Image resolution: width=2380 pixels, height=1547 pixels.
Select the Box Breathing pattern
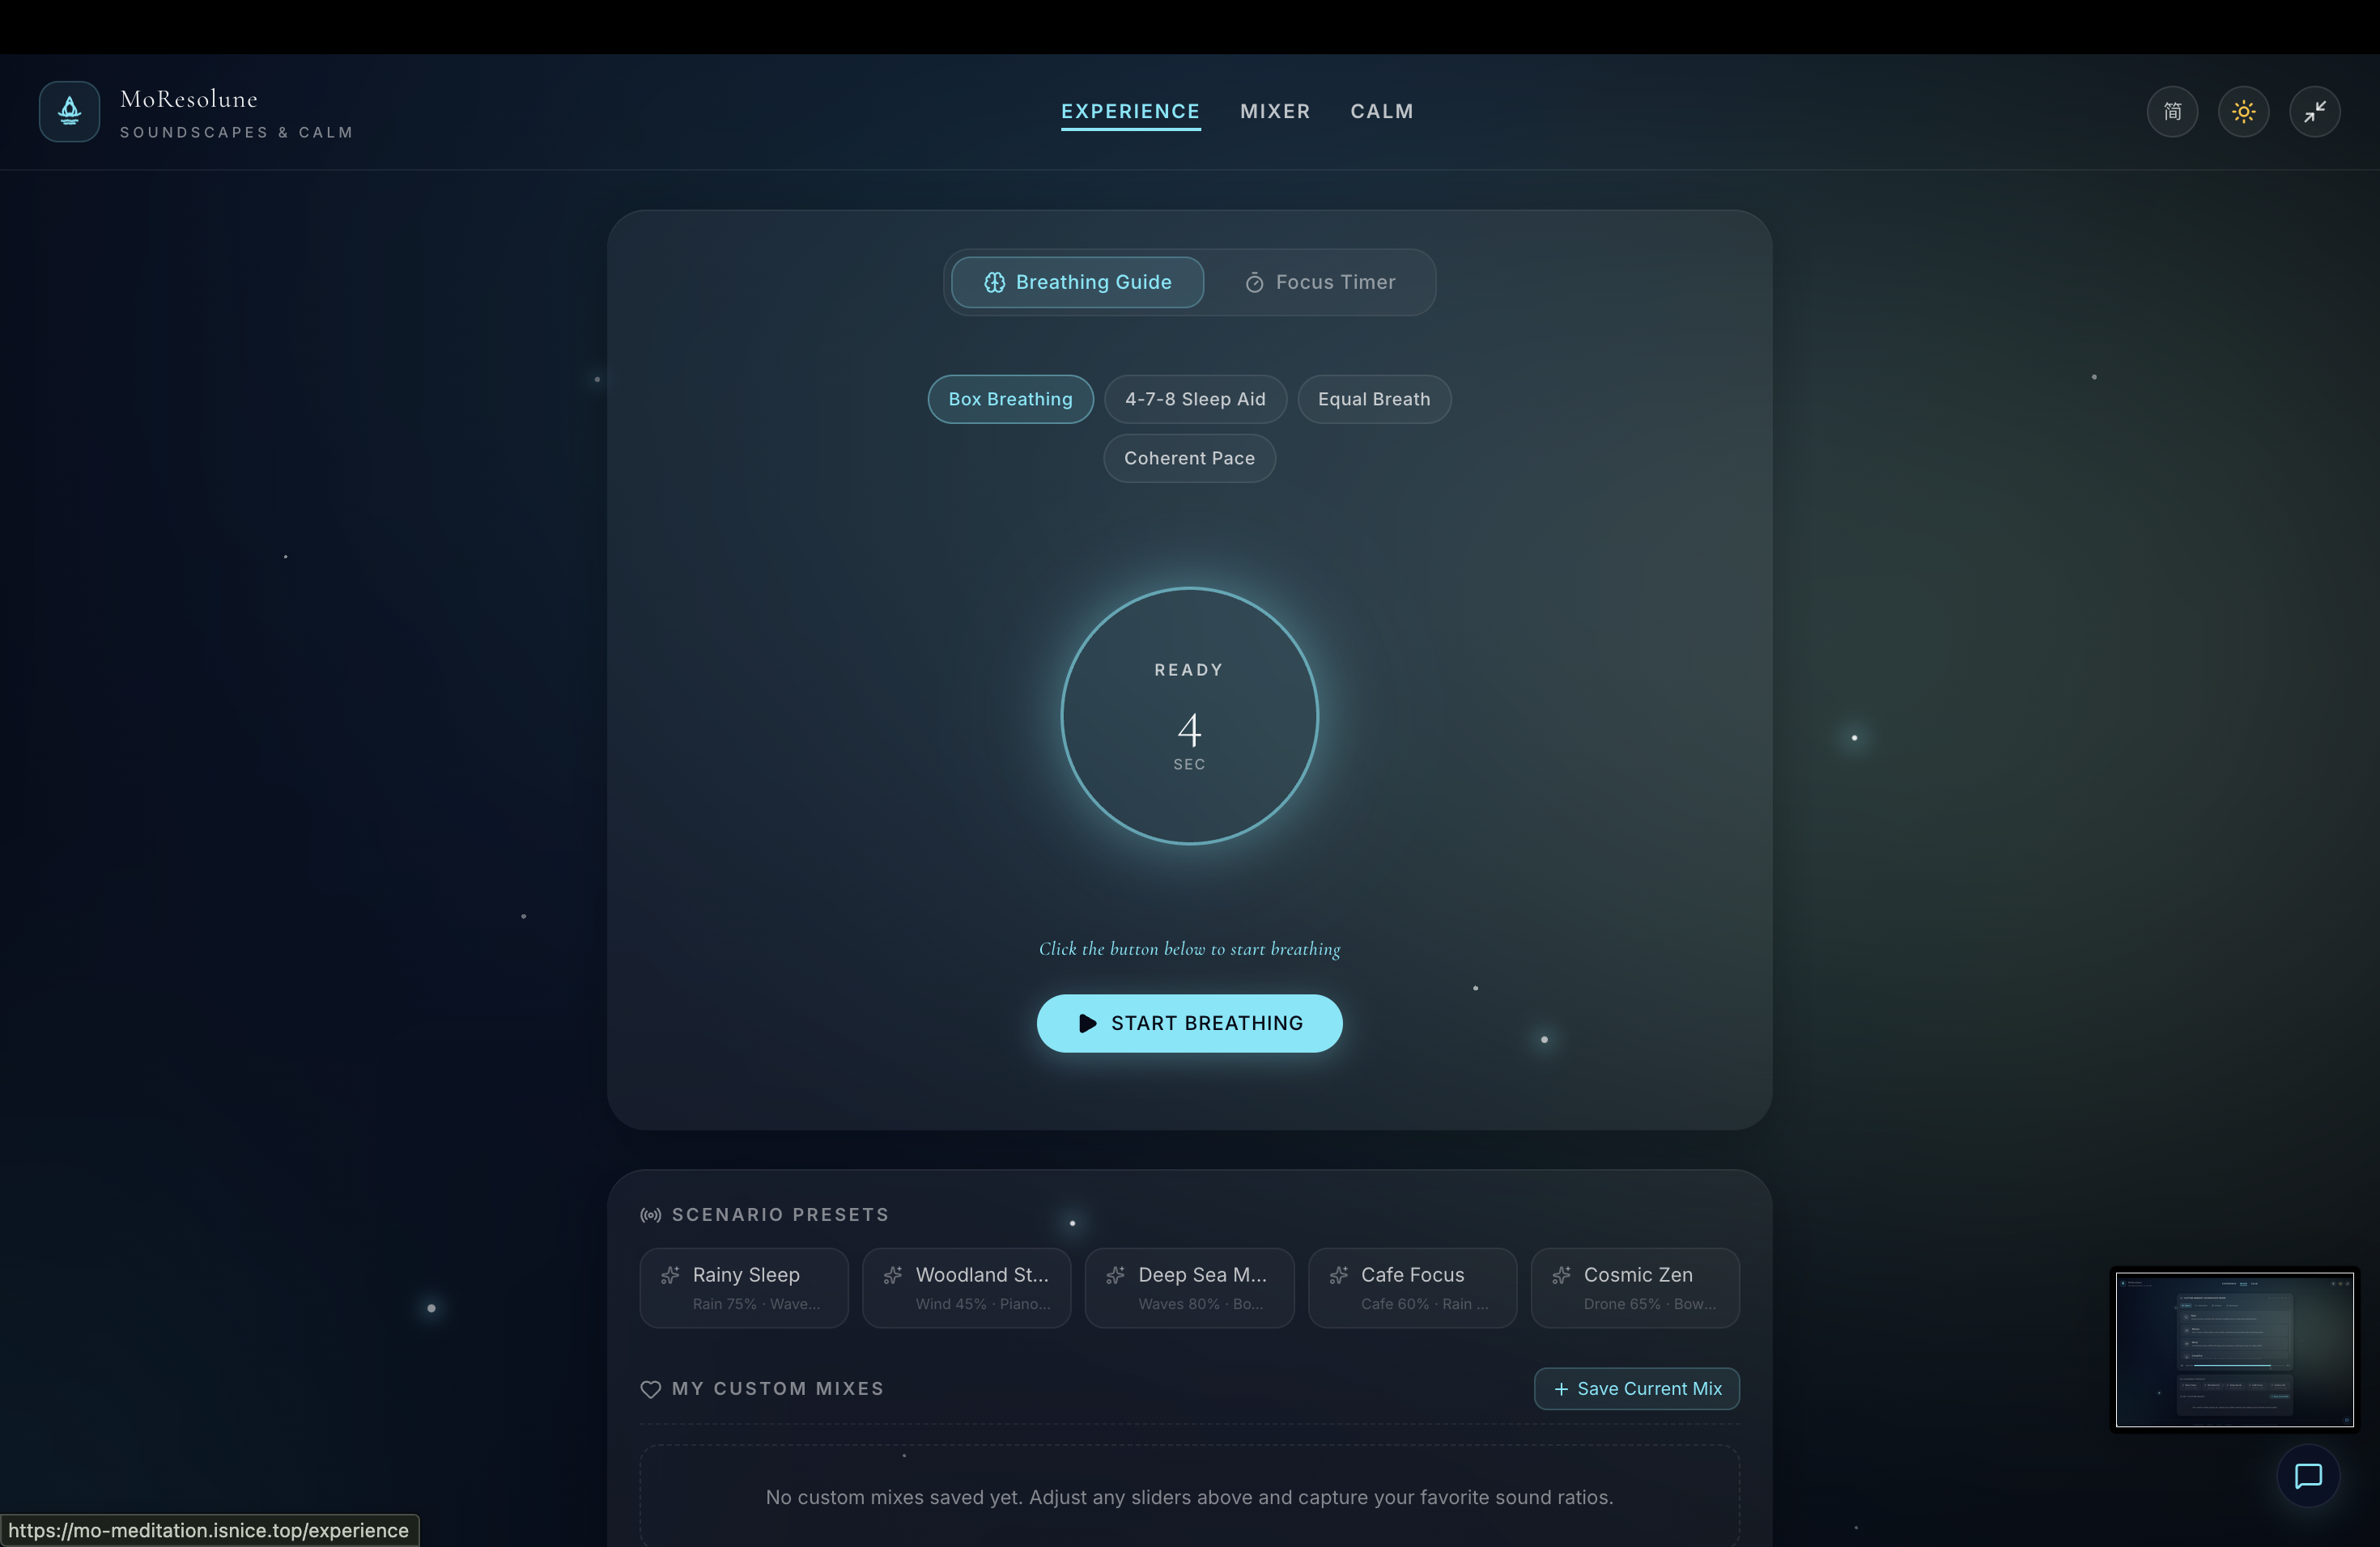click(x=1010, y=399)
